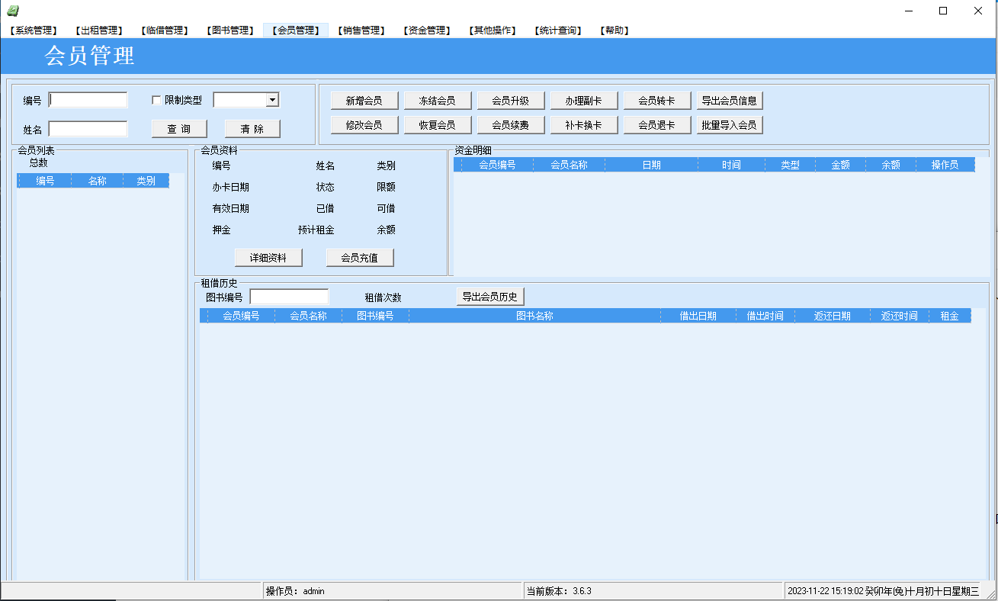998x601 pixels.
Task: Sort 会员列表 by the 编号 column header
Action: click(x=46, y=182)
